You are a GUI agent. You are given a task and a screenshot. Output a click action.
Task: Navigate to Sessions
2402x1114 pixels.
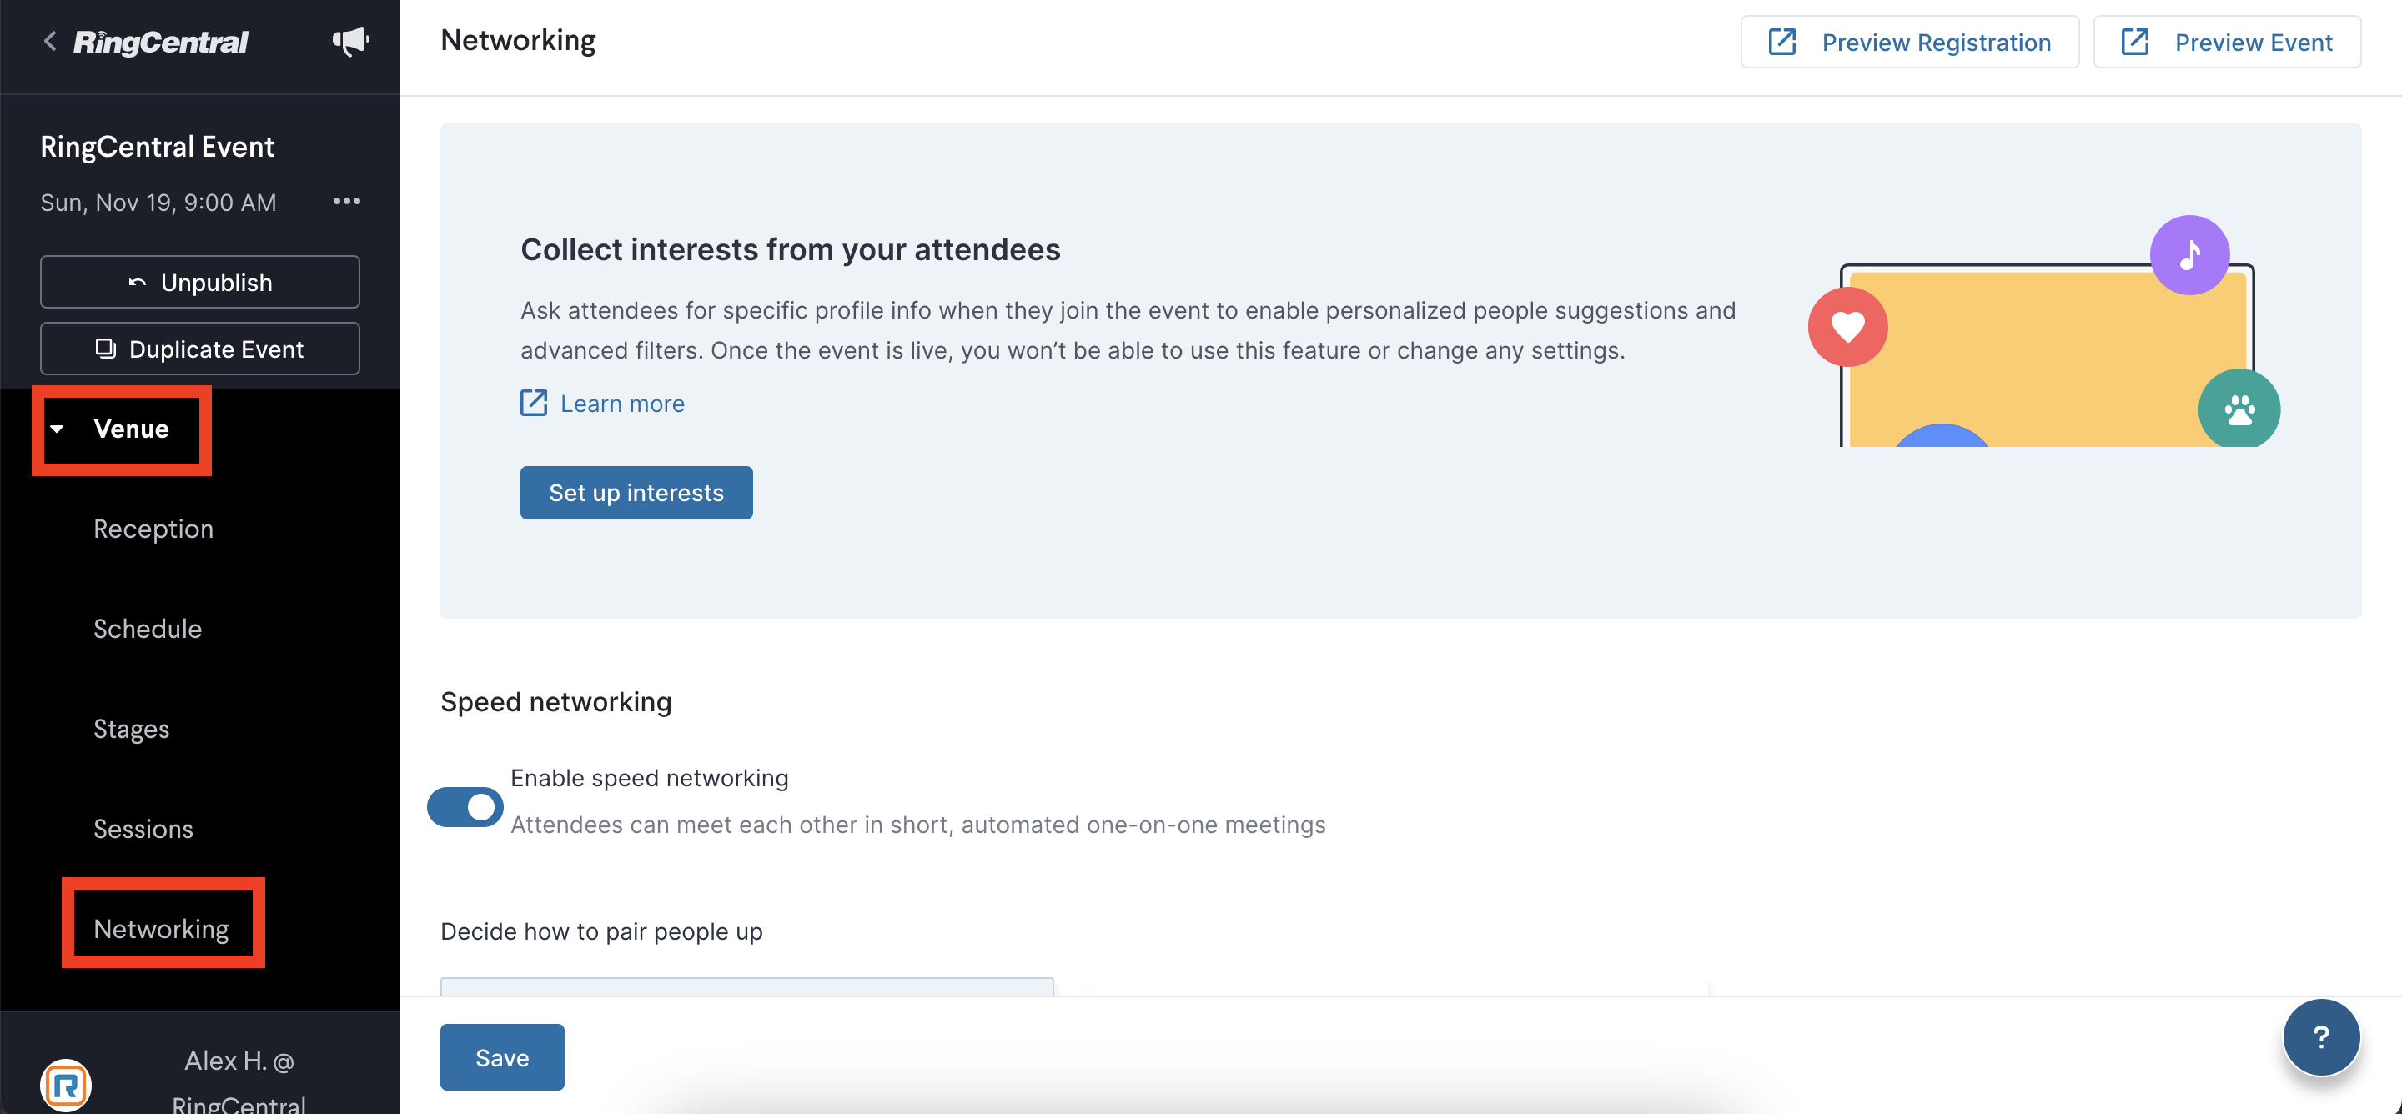[143, 829]
